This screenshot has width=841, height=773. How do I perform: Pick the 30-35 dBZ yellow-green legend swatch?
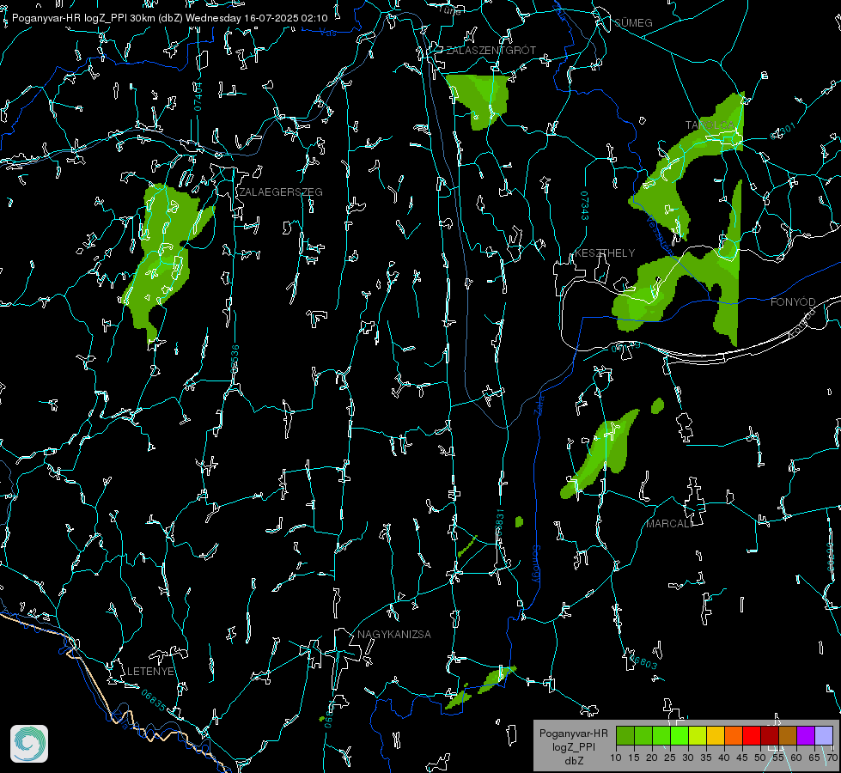coord(698,735)
